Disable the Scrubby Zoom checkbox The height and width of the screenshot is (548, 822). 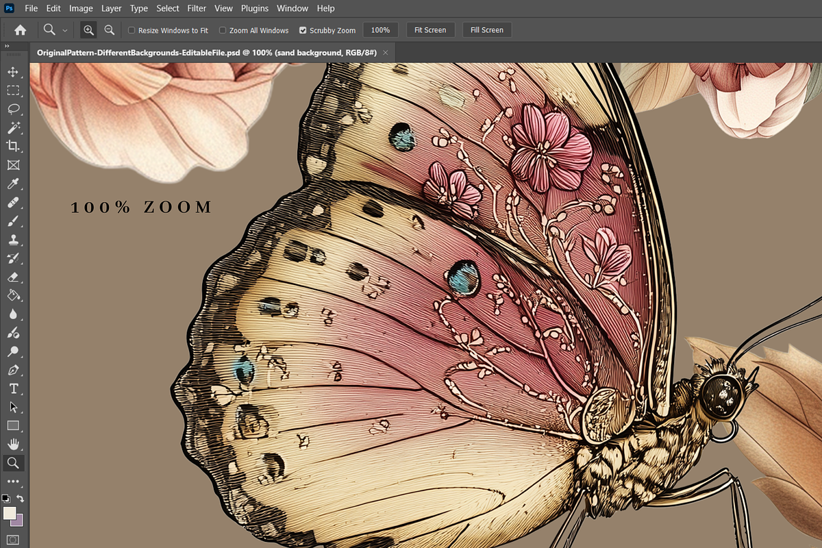[303, 30]
